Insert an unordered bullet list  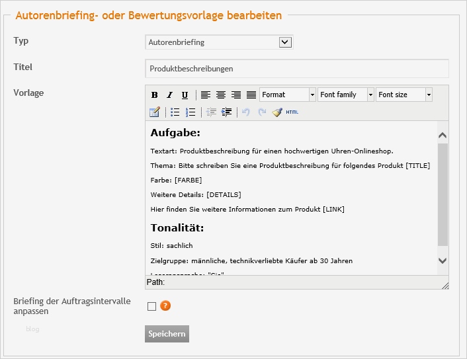pos(175,112)
